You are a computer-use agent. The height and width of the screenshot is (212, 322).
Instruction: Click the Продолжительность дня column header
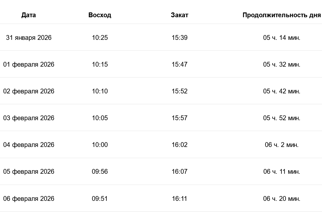(281, 15)
